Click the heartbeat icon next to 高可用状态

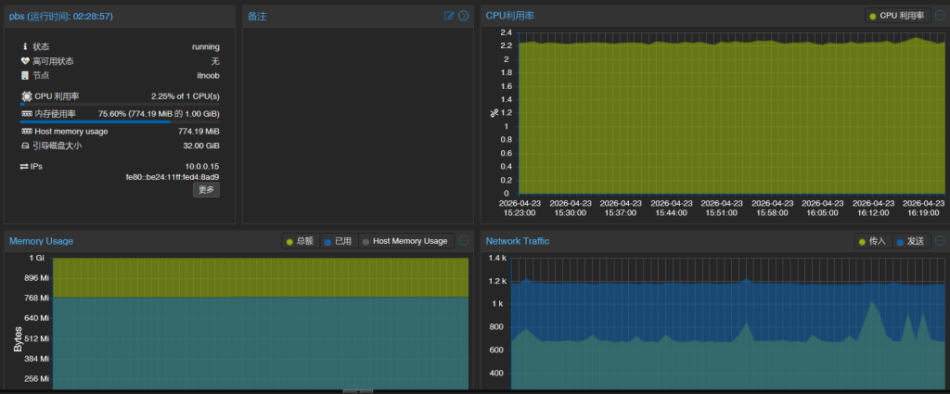coord(26,61)
